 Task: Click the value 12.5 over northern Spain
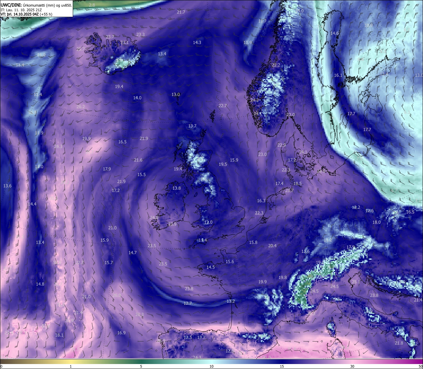188,338
